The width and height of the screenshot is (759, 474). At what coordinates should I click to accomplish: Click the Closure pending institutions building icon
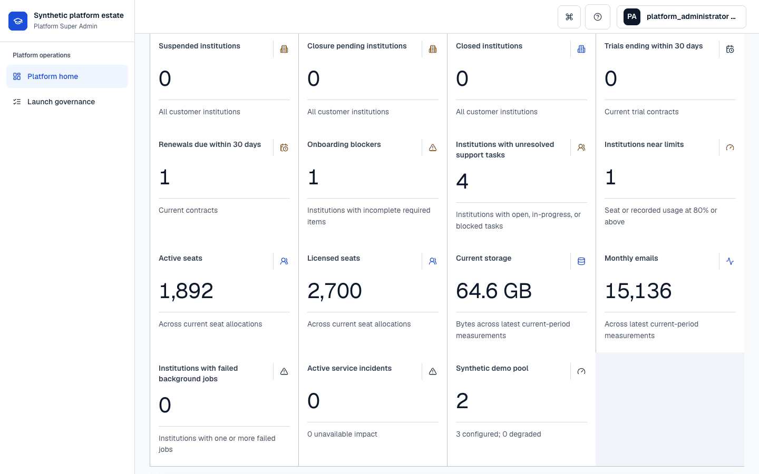(x=433, y=49)
